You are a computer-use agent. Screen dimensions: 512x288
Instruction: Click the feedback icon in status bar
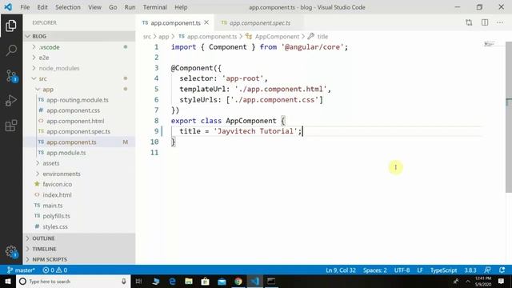[487, 270]
